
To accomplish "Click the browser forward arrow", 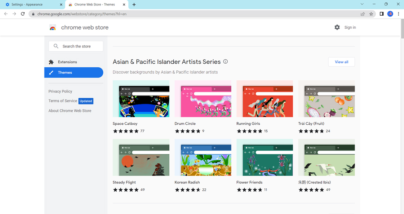I will [x=14, y=14].
